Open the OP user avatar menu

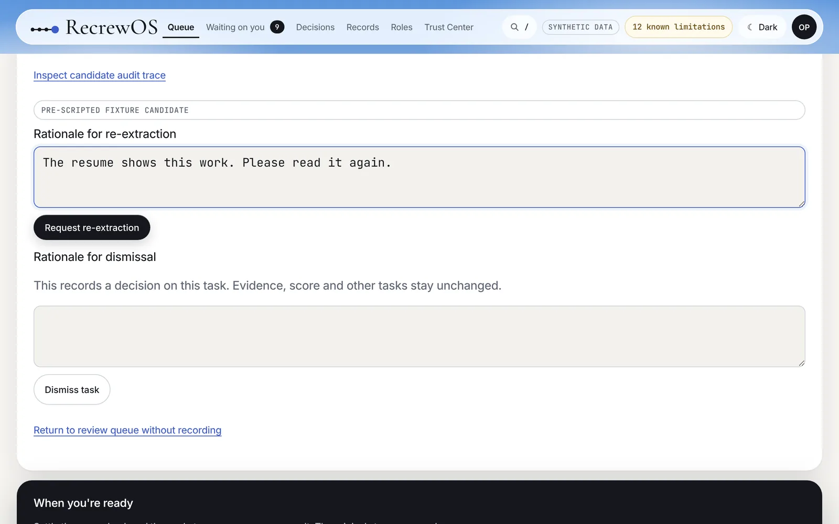click(x=804, y=27)
